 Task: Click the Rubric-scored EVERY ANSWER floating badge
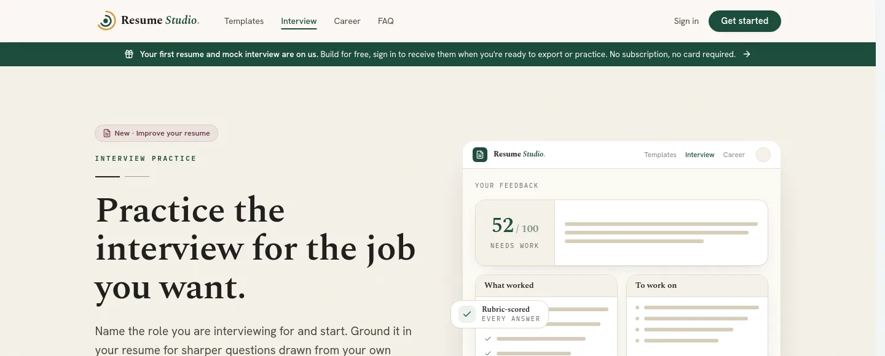pos(500,314)
